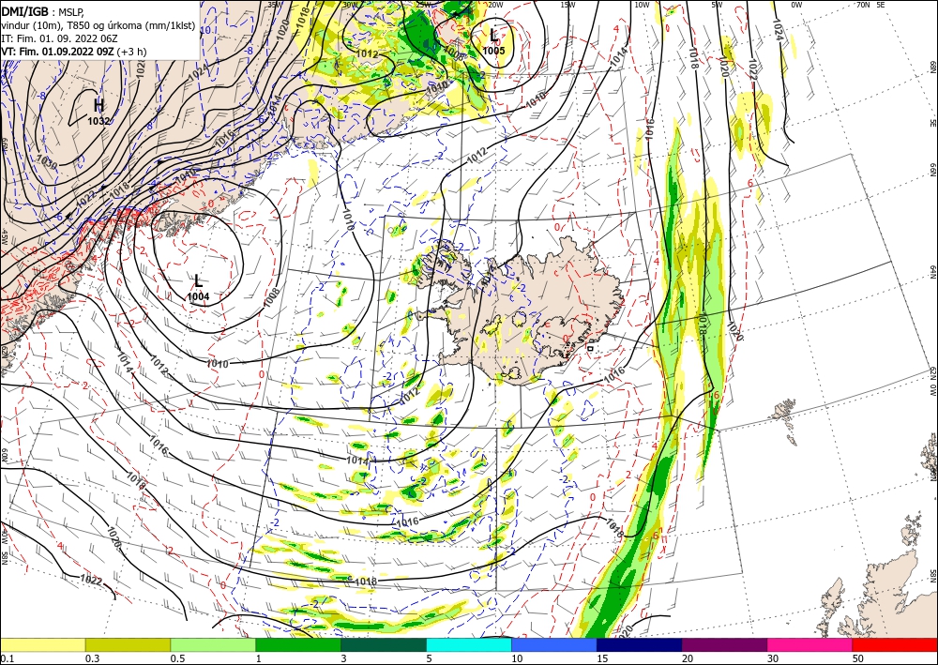Pick the 10–15 mm blue legend swatch

click(554, 644)
